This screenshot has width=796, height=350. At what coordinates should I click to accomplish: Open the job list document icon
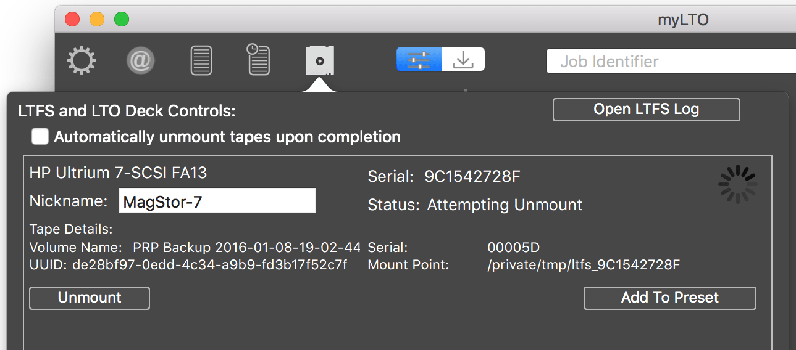click(201, 61)
